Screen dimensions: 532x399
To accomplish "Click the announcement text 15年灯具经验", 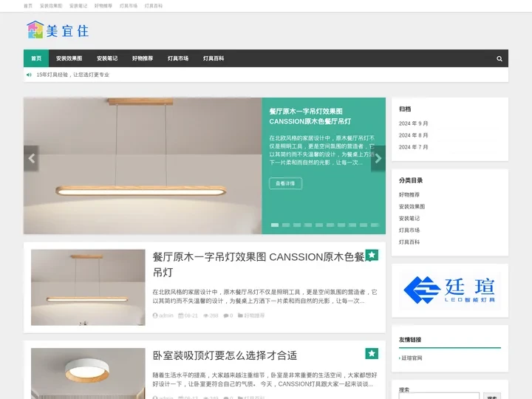I will [72, 75].
